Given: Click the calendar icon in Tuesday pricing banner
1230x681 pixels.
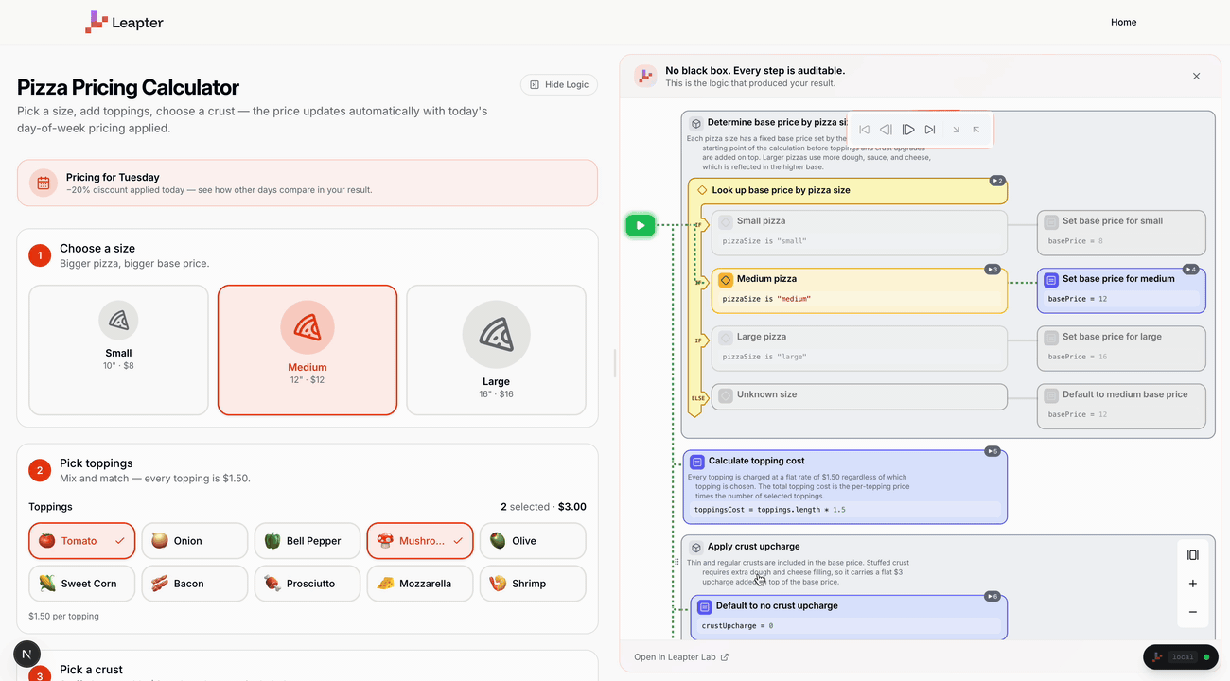Looking at the screenshot, I should pos(44,183).
